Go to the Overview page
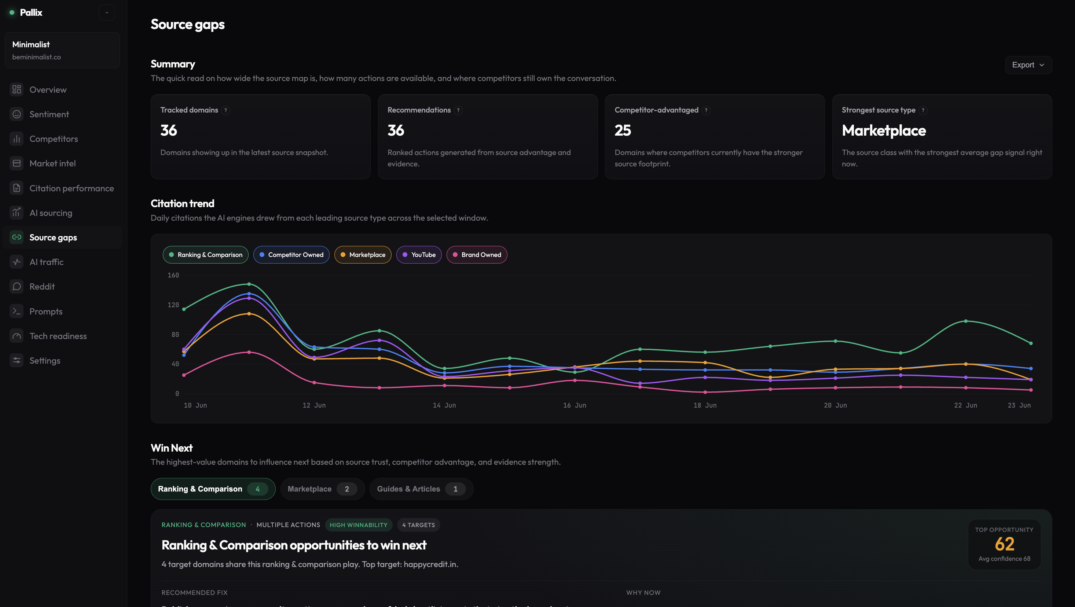 tap(62, 89)
